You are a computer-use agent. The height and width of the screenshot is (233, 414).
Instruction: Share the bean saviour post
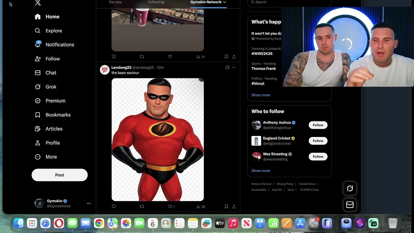[234, 206]
